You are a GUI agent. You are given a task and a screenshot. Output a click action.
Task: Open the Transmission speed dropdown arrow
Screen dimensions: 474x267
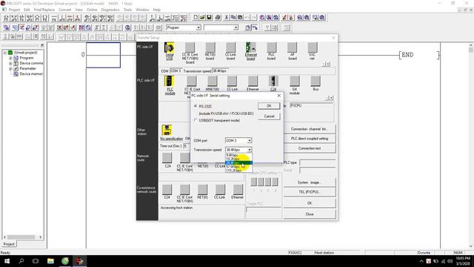coord(250,150)
